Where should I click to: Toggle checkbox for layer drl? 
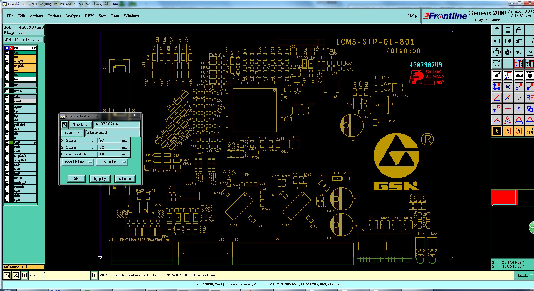point(7,85)
